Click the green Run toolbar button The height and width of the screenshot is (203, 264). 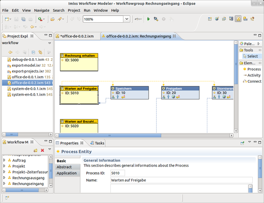tap(148, 19)
